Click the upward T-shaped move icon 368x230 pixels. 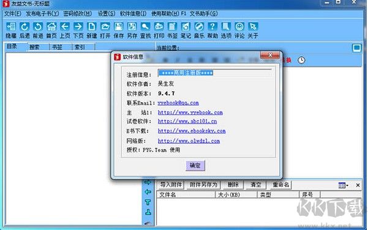coord(148,202)
